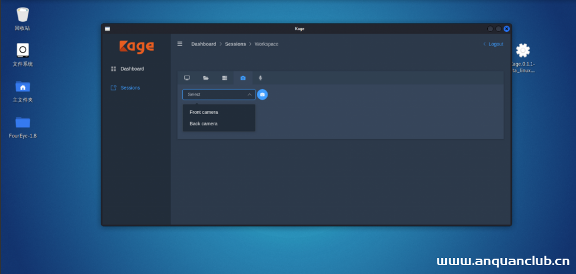576x274 pixels.
Task: Select the webcam camera tab icon
Action: pos(243,78)
